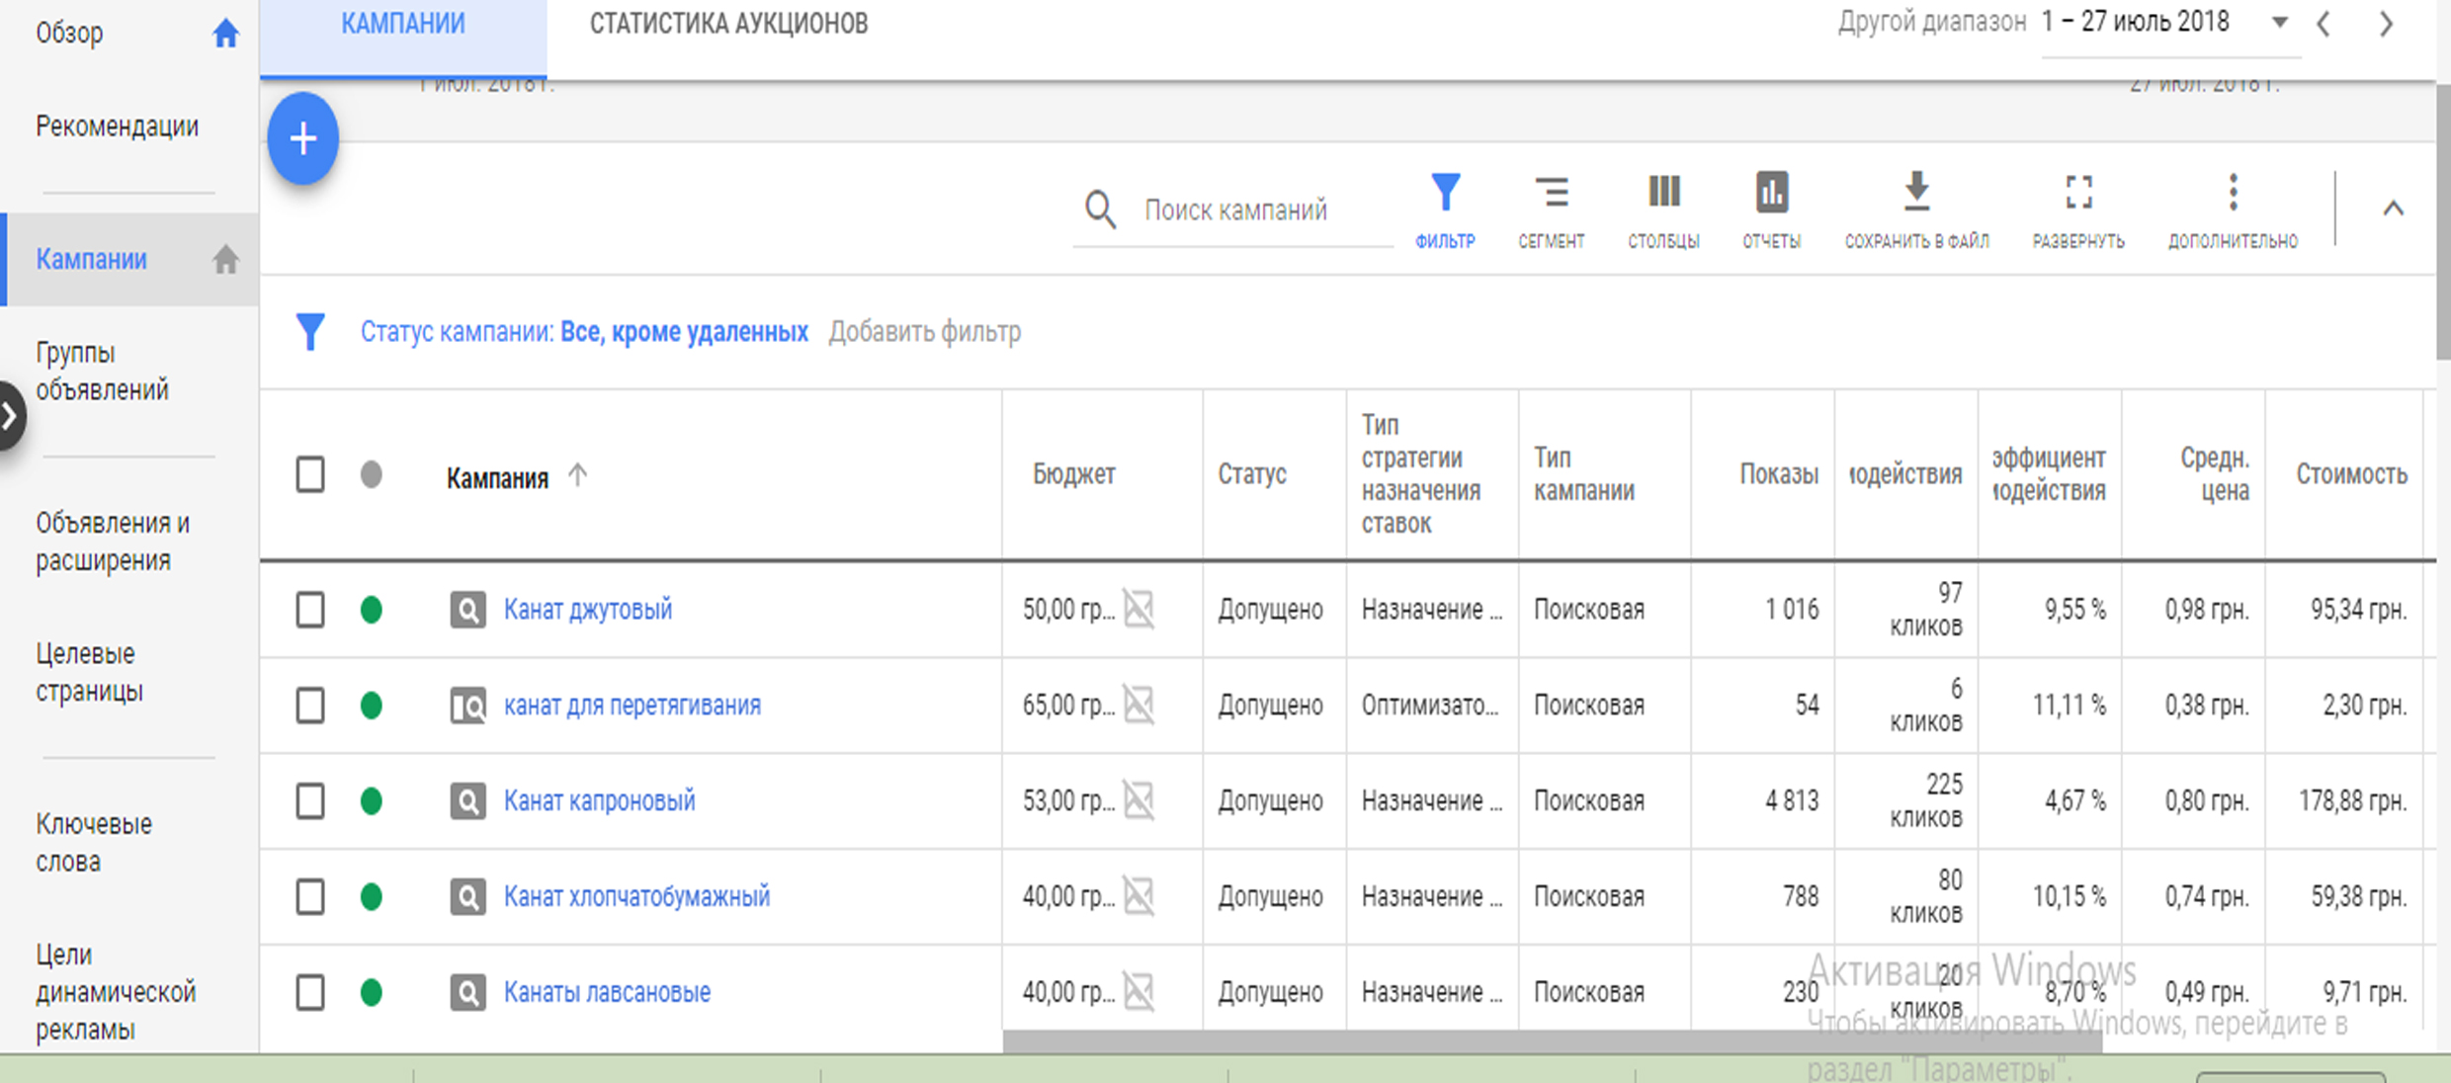Screen dimensions: 2451x1083
Task: Click Сохранить в файл download icon
Action: click(x=1916, y=192)
